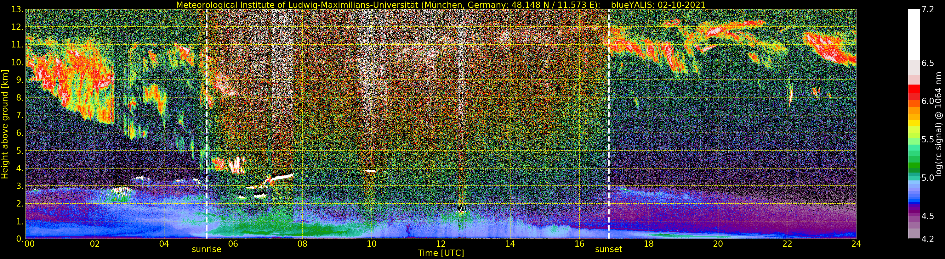This screenshot has width=945, height=259.
Task: Click the x-axis tick label '00'
Action: click(x=29, y=244)
